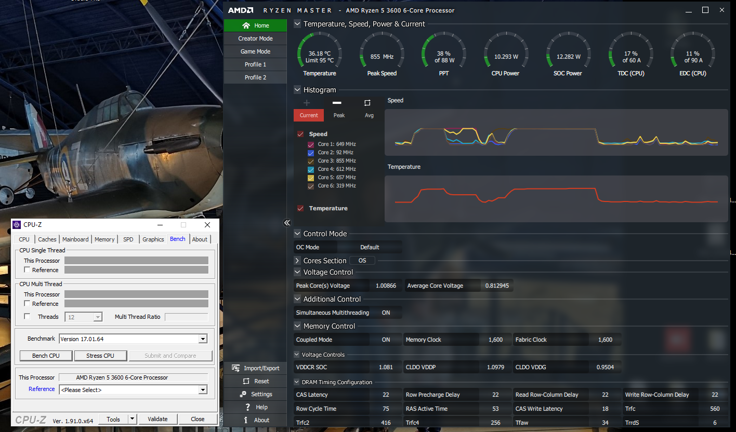This screenshot has width=736, height=432.
Task: Toggle the Speed histogram checkbox
Action: (x=300, y=134)
